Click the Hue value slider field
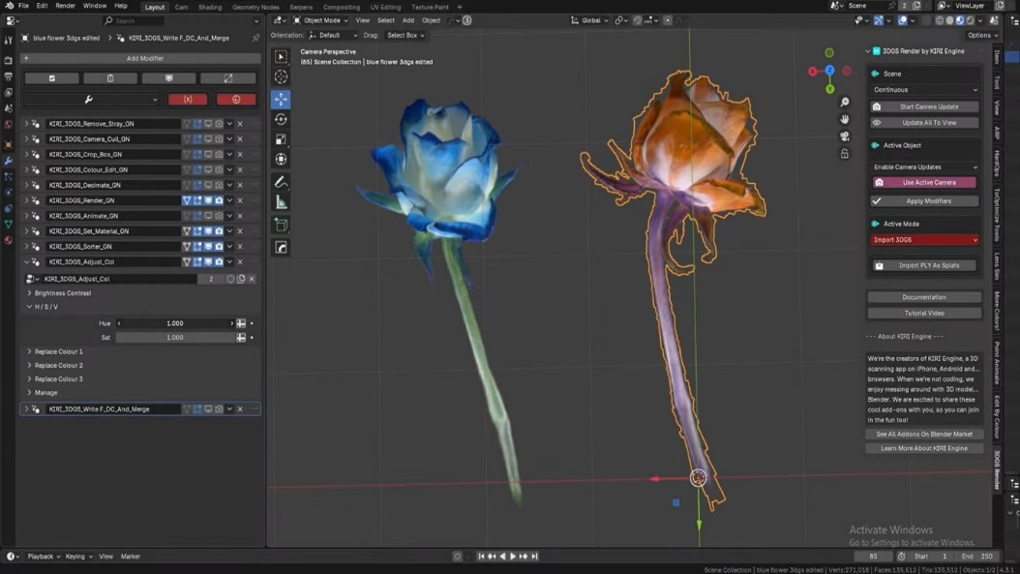1020x574 pixels. coord(175,323)
